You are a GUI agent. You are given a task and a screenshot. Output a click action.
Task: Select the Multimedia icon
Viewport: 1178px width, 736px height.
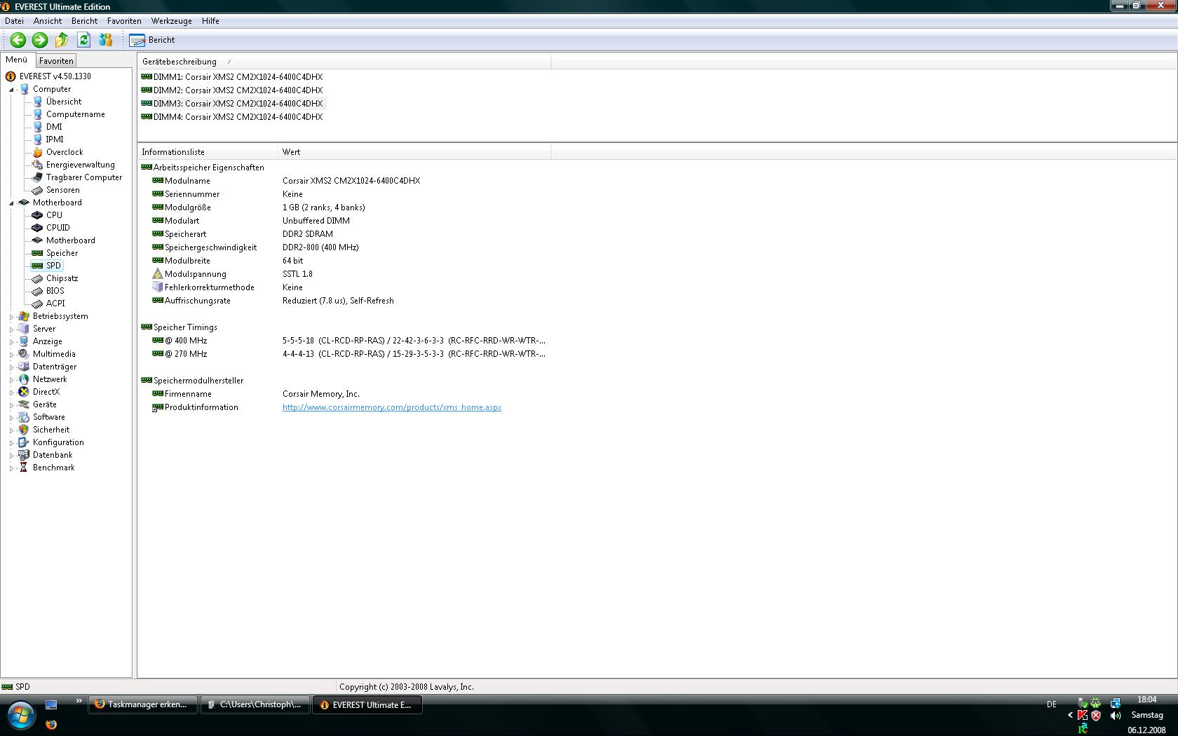(x=24, y=354)
